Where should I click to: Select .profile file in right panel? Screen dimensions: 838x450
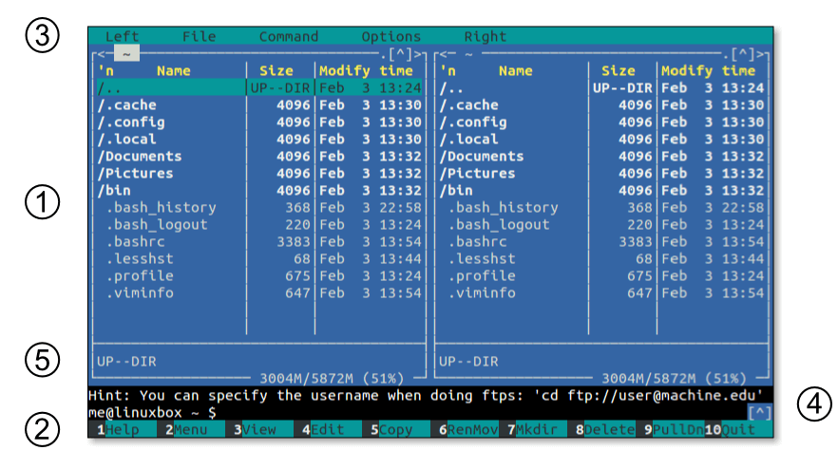(601, 275)
